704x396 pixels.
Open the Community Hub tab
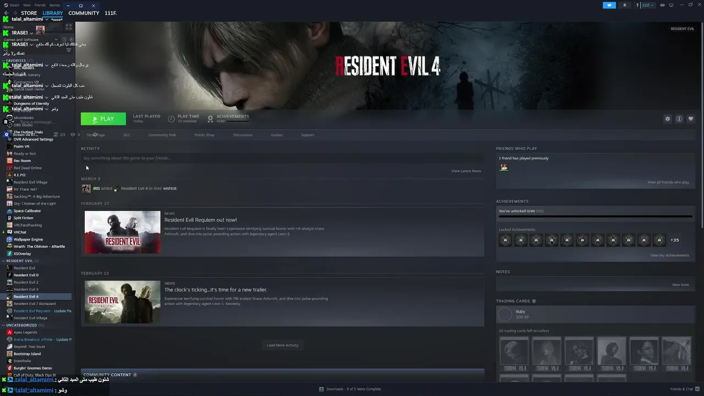162,135
